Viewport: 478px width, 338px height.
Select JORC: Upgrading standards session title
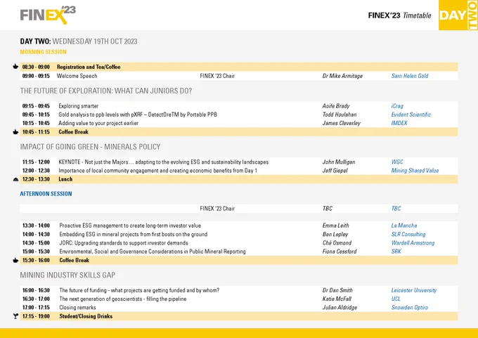pos(124,243)
